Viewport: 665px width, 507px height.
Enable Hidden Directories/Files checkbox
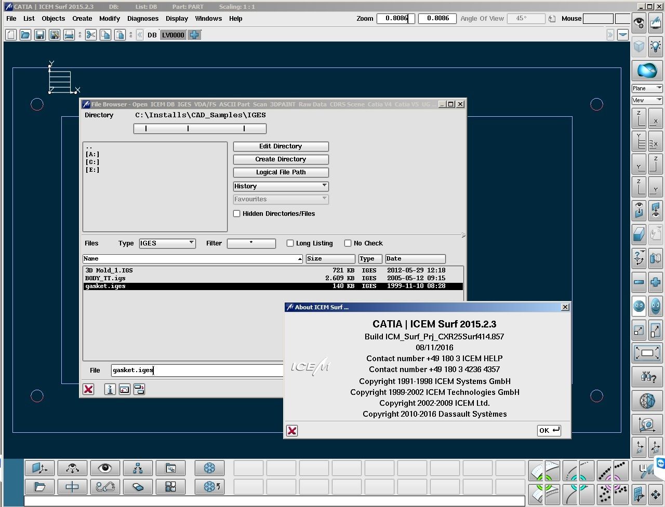click(x=237, y=214)
